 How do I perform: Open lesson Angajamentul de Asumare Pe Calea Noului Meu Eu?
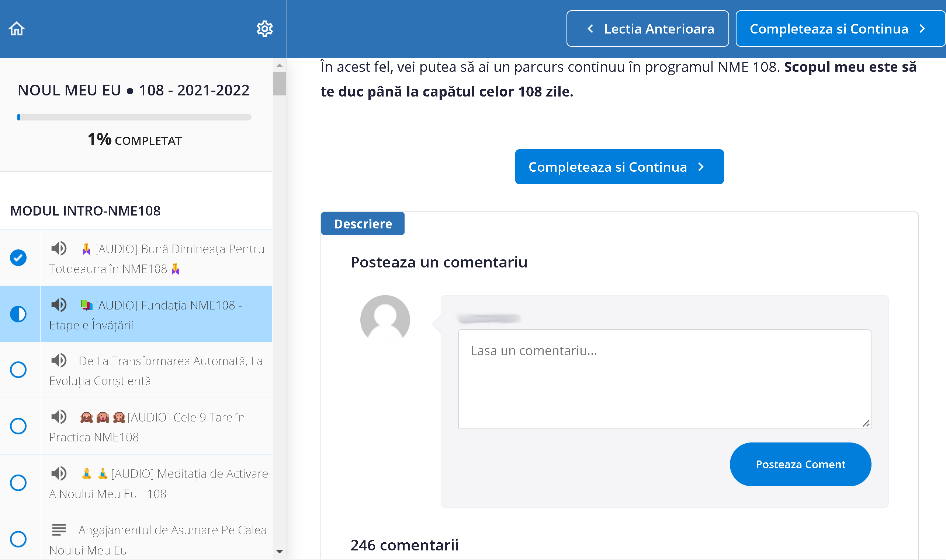(156, 535)
